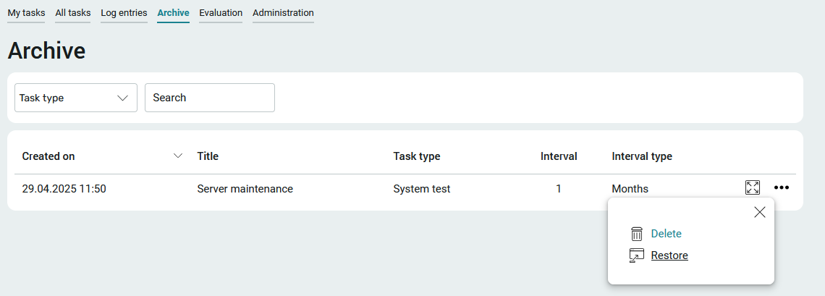The width and height of the screenshot is (825, 296).
Task: Close the popup menu with X
Action: (760, 212)
